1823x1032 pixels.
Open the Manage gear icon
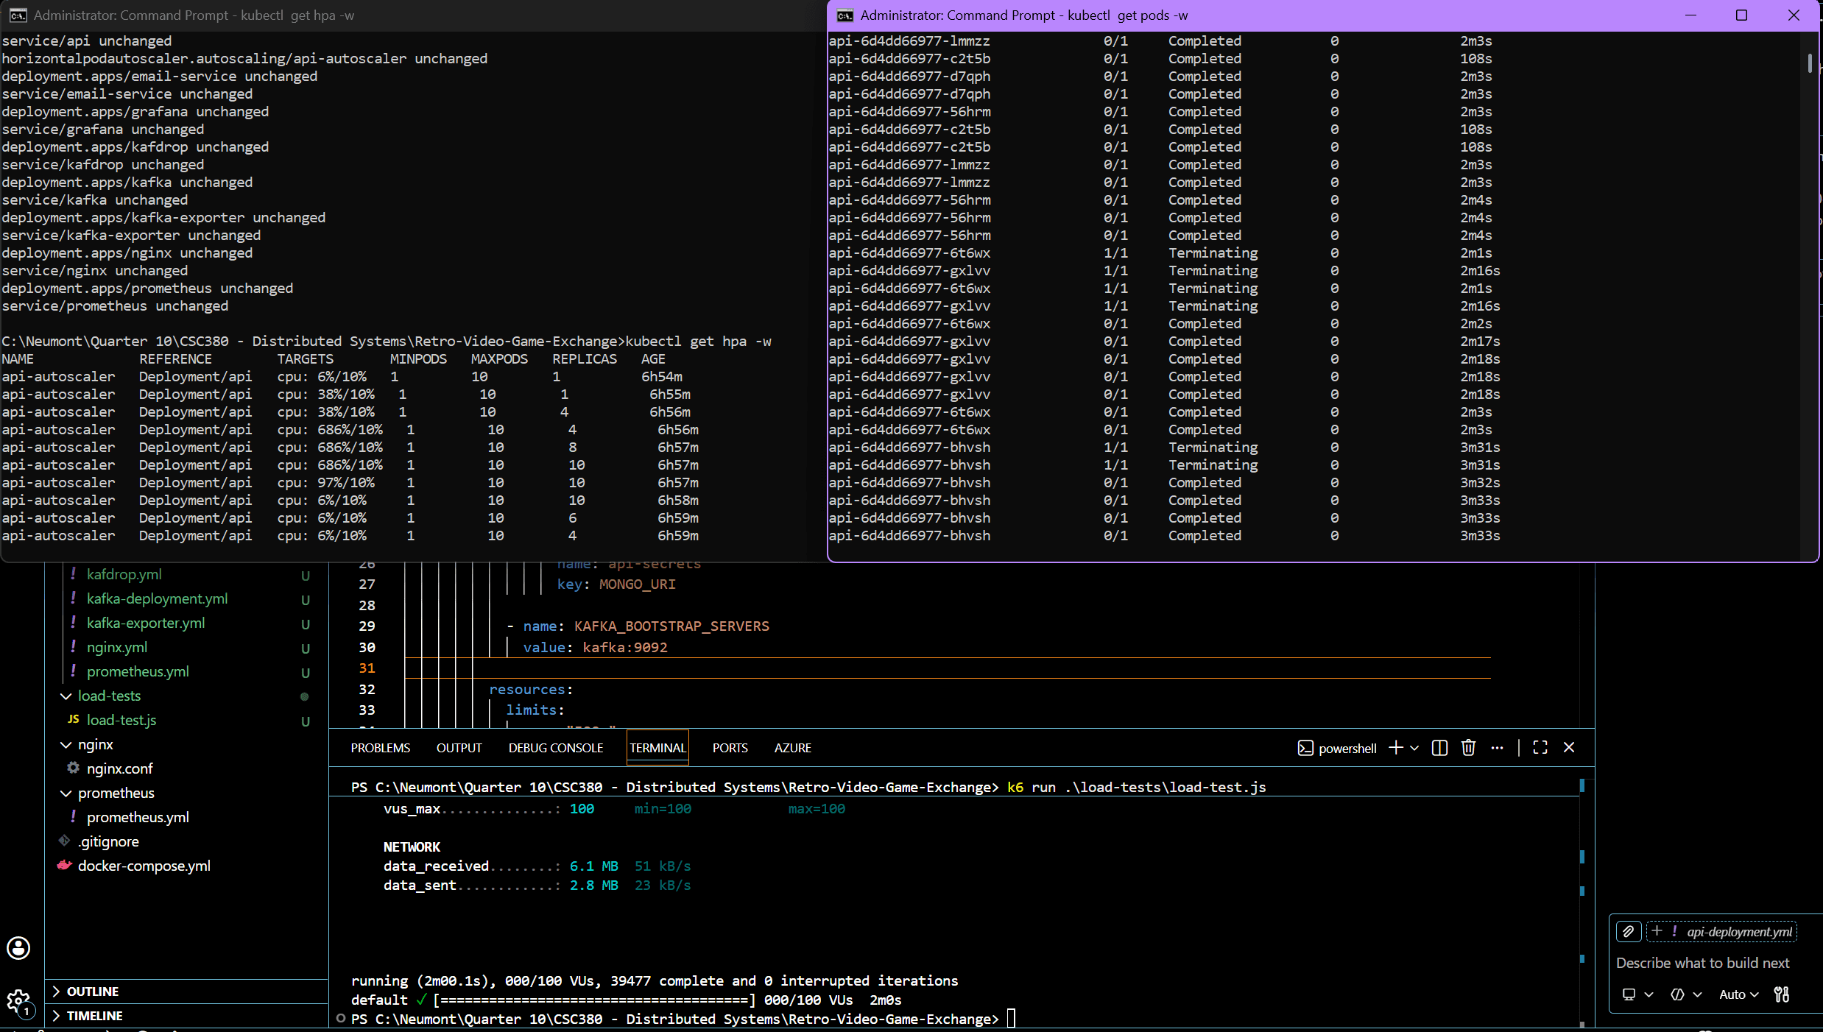tap(18, 1002)
